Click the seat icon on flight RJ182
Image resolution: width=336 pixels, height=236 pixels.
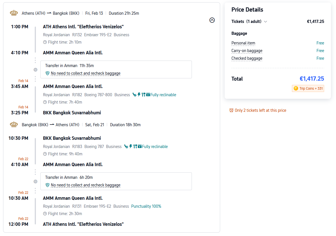[135, 95]
